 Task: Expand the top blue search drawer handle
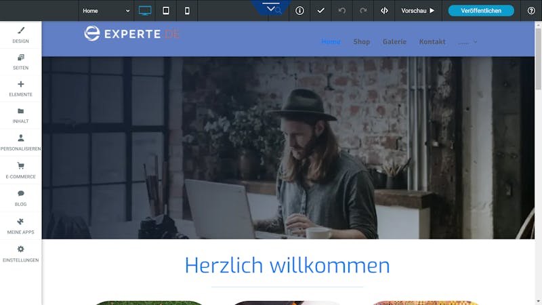pos(272,7)
